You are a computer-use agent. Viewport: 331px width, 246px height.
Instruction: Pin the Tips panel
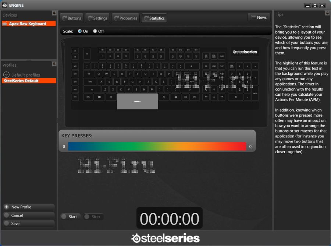327,13
